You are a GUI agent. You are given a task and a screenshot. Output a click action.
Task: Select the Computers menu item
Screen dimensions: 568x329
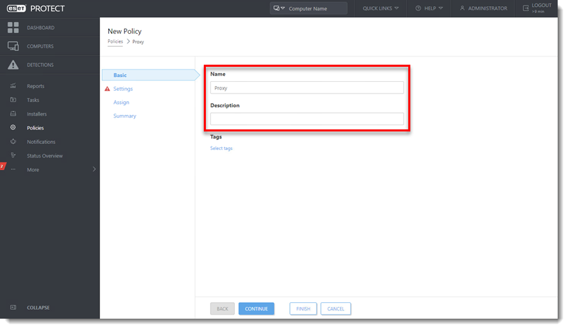[x=40, y=46]
